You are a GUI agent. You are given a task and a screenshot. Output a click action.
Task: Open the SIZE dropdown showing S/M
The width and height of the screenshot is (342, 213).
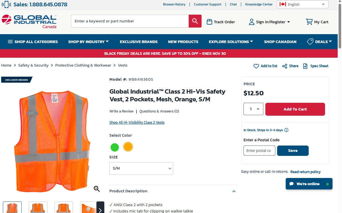141,169
